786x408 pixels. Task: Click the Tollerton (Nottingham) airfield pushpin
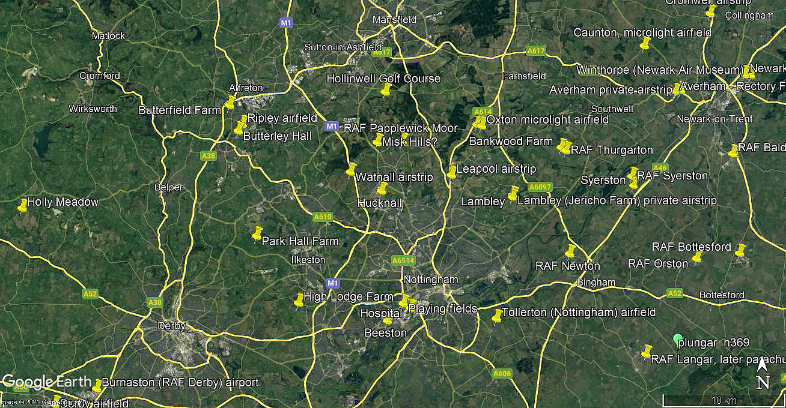point(497,315)
